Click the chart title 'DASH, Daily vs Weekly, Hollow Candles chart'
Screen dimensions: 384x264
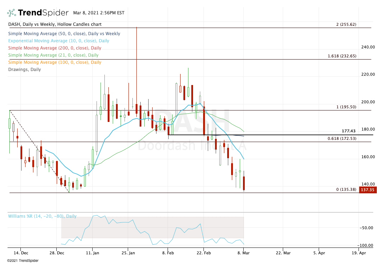coord(55,24)
